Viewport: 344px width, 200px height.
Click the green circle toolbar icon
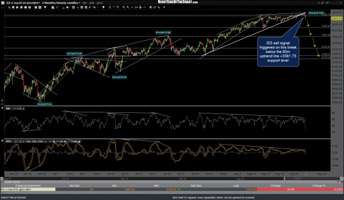pos(67,8)
